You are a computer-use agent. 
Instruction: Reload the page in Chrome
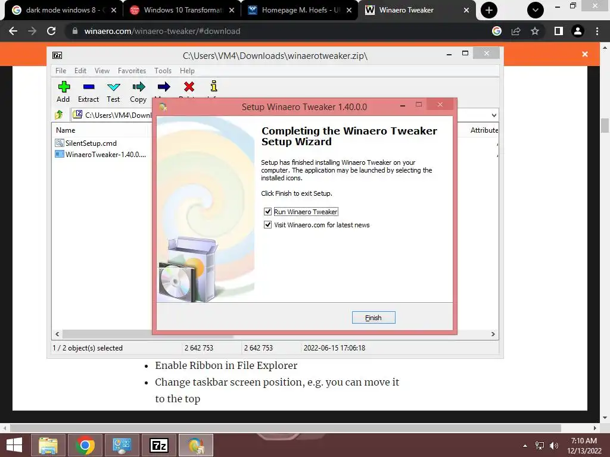[51, 31]
